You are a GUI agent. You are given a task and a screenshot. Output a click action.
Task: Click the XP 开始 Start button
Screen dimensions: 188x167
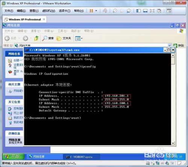13,156
